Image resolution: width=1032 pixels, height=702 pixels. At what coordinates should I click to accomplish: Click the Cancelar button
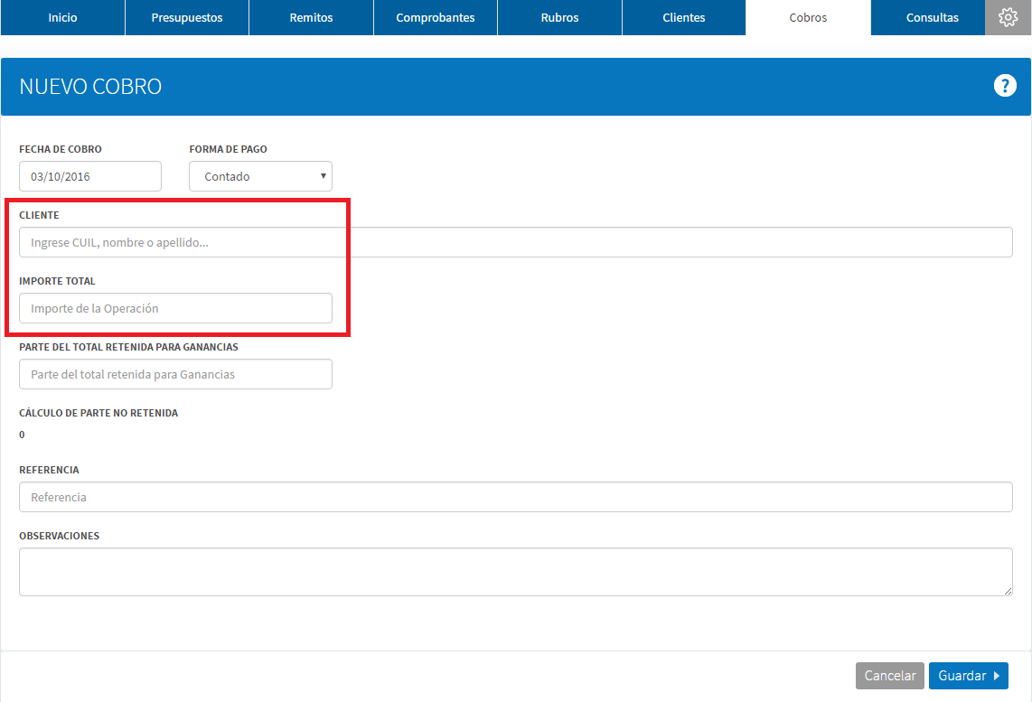point(890,676)
